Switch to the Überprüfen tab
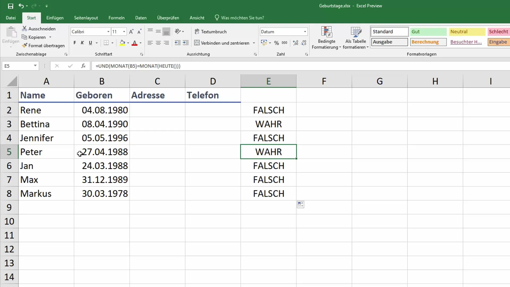This screenshot has height=287, width=510. coord(168,18)
